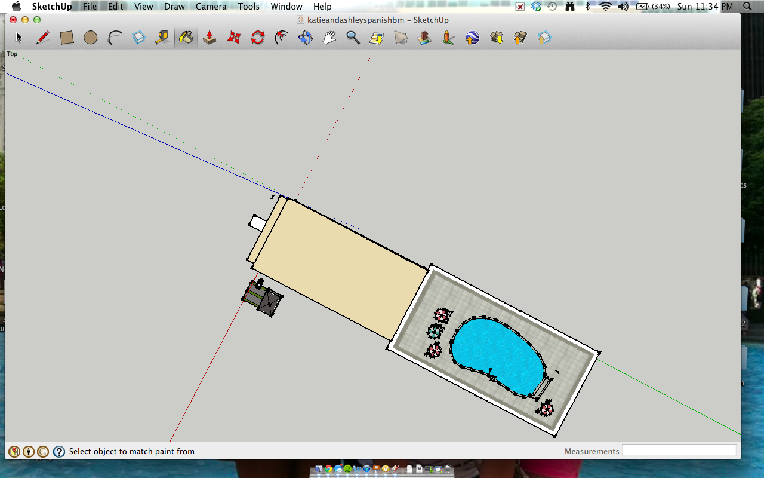Click the Measurements input box
764x478 pixels.
679,451
